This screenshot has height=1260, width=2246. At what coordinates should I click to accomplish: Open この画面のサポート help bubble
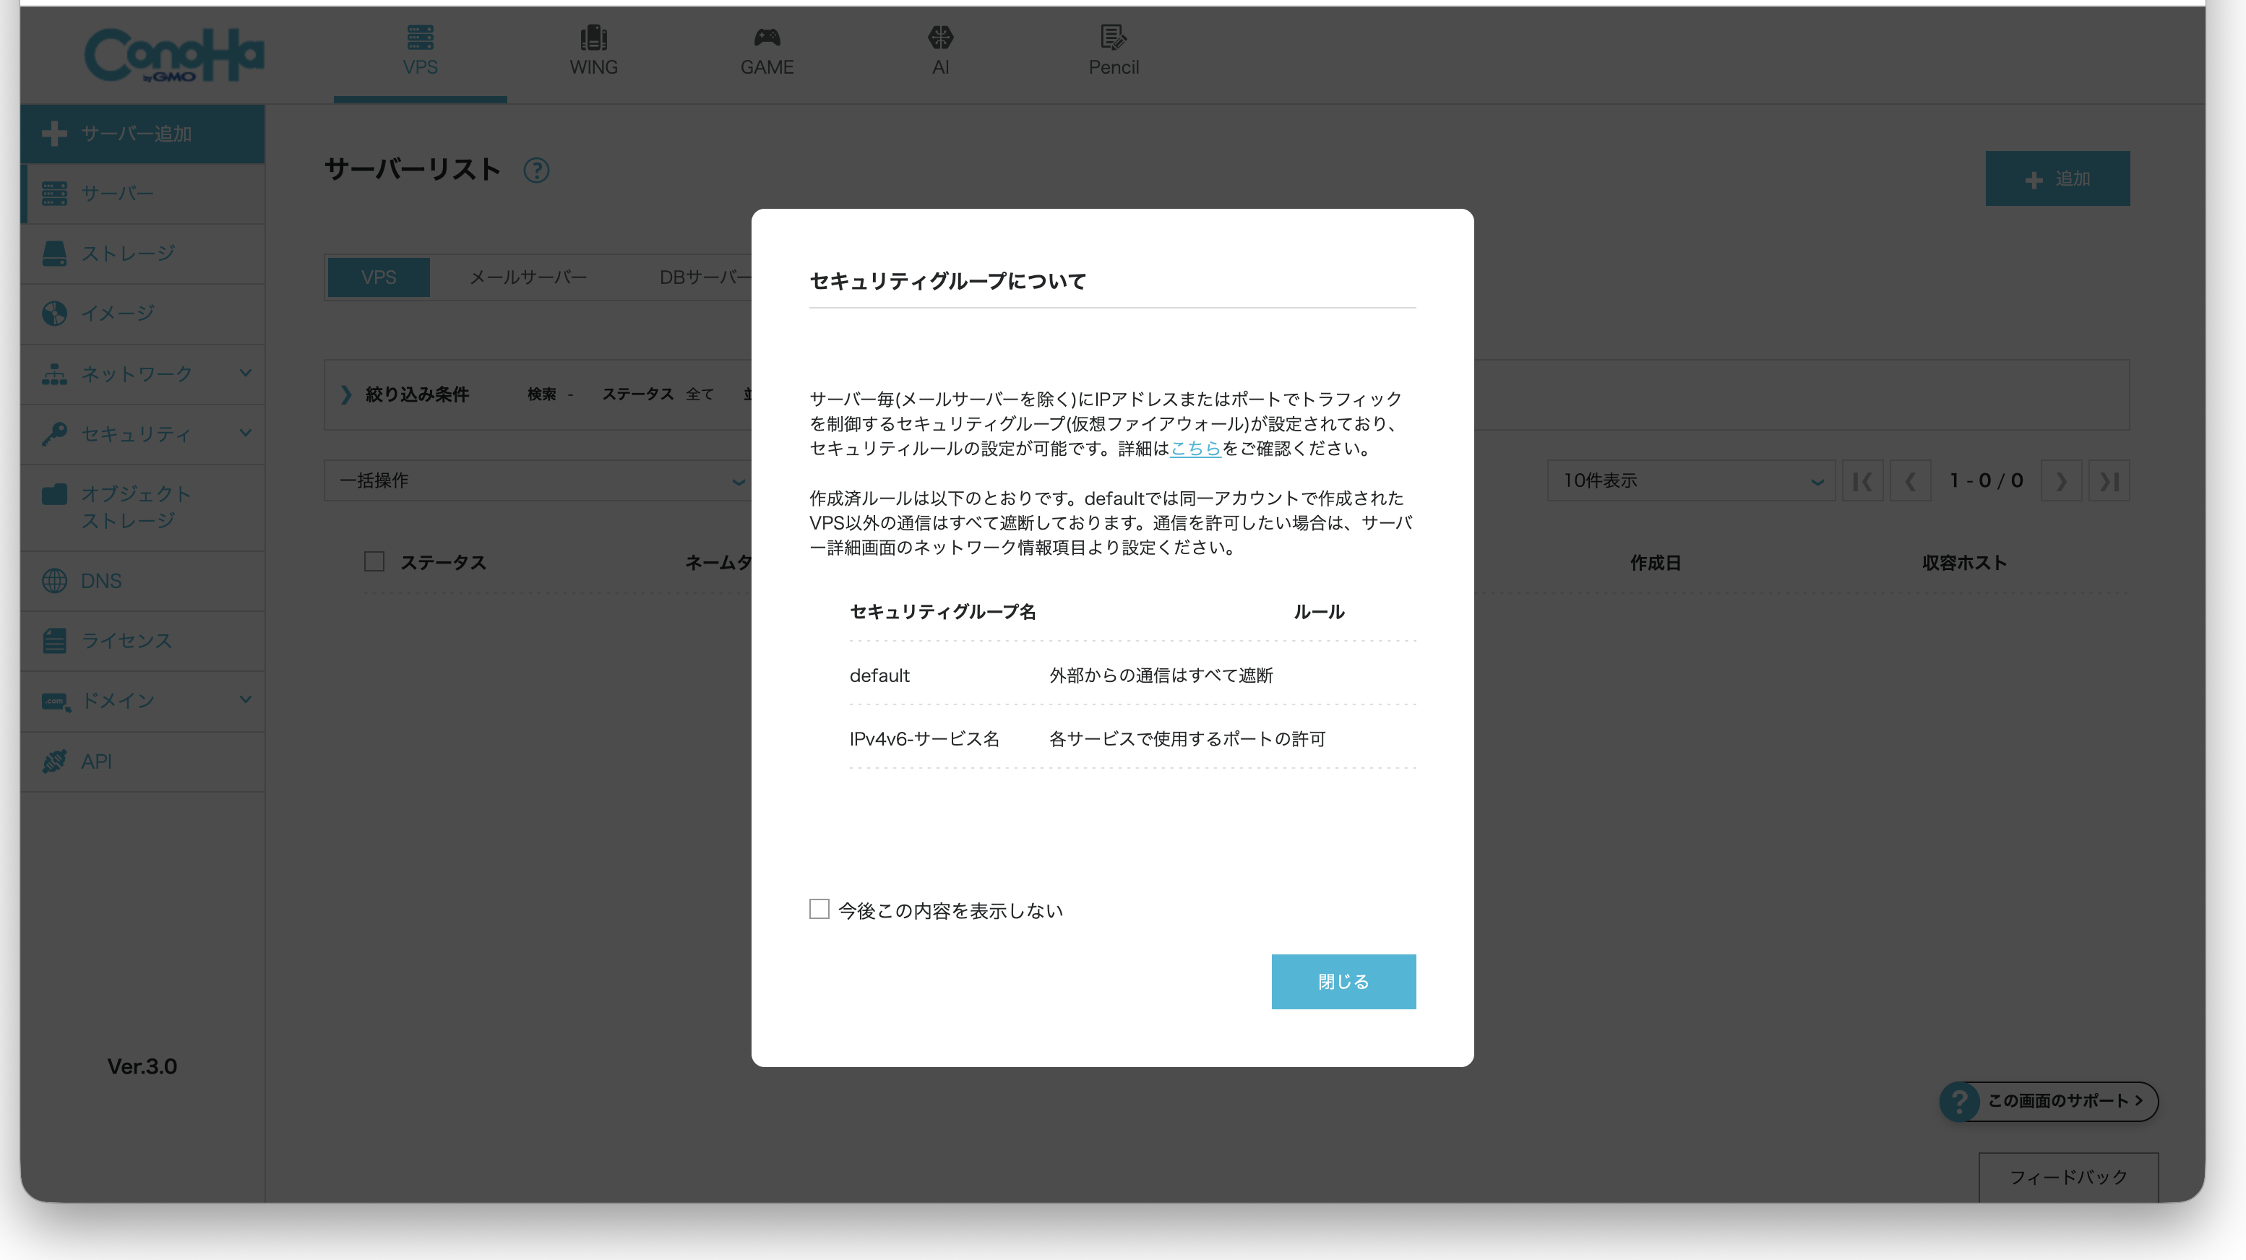(2049, 1101)
